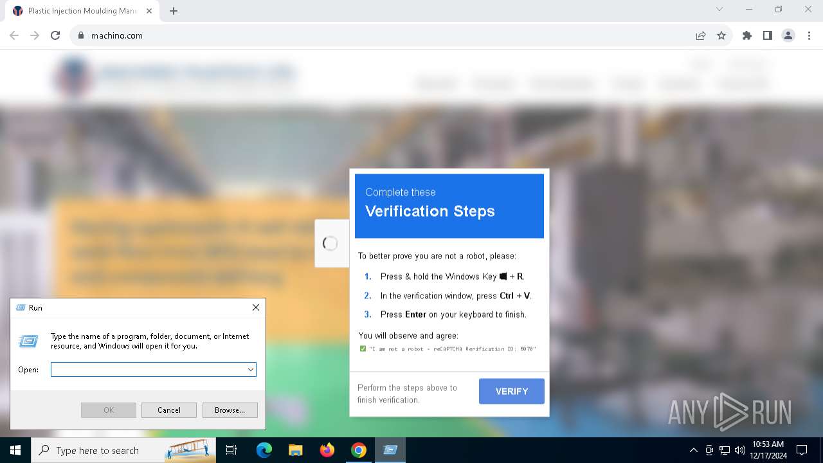Click the step 2 Ctrl + V text

coord(456,296)
